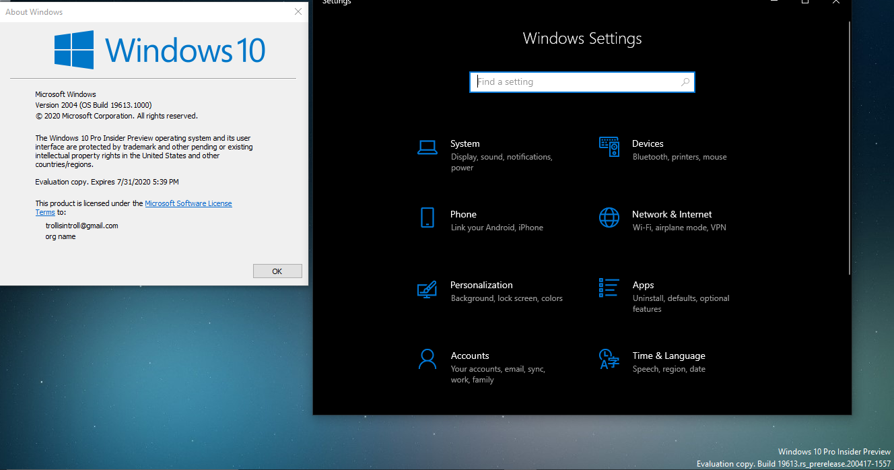Image resolution: width=894 pixels, height=470 pixels.
Task: Open the Network & Internet globe icon
Action: point(609,217)
